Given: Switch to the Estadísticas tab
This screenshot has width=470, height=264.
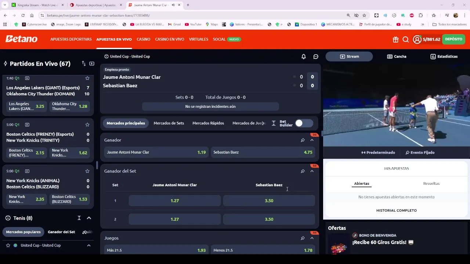Looking at the screenshot, I should [x=444, y=56].
